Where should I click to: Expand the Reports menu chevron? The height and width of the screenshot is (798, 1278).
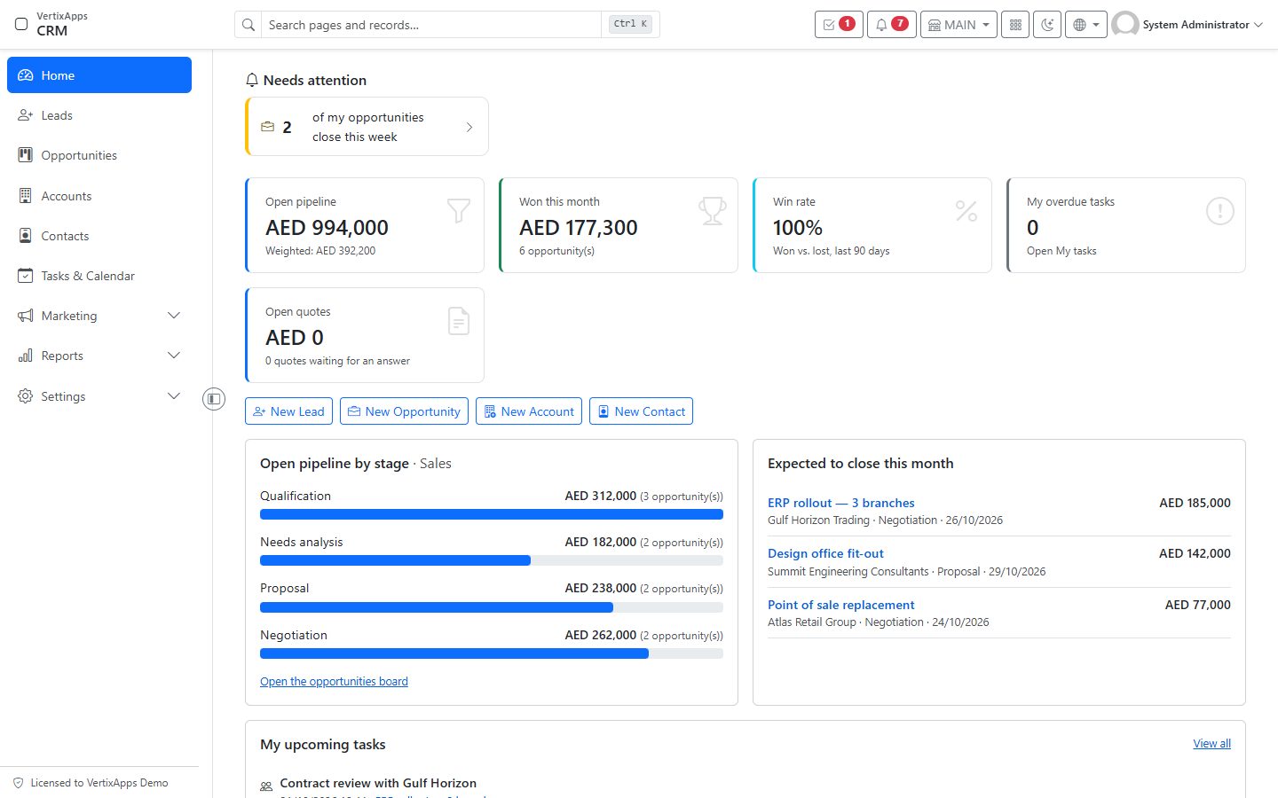click(x=174, y=356)
